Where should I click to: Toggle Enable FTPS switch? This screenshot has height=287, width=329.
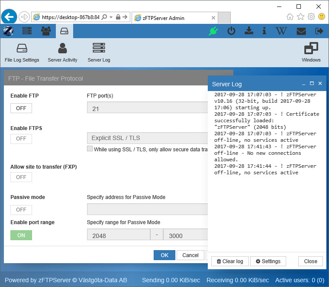[x=21, y=139]
